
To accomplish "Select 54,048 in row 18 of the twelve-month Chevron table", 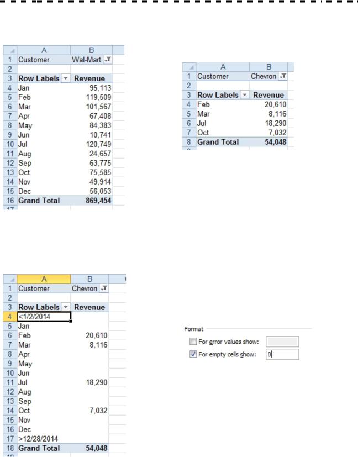I will click(x=89, y=448).
